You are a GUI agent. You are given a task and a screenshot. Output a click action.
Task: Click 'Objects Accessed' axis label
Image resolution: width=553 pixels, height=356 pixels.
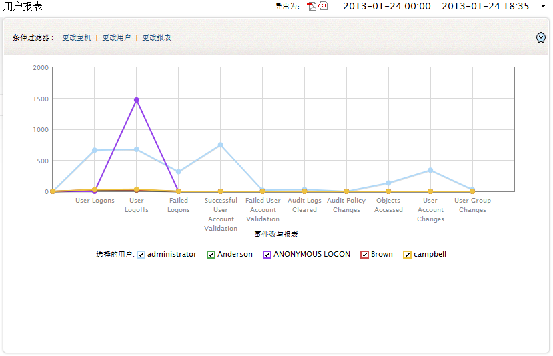tap(388, 205)
